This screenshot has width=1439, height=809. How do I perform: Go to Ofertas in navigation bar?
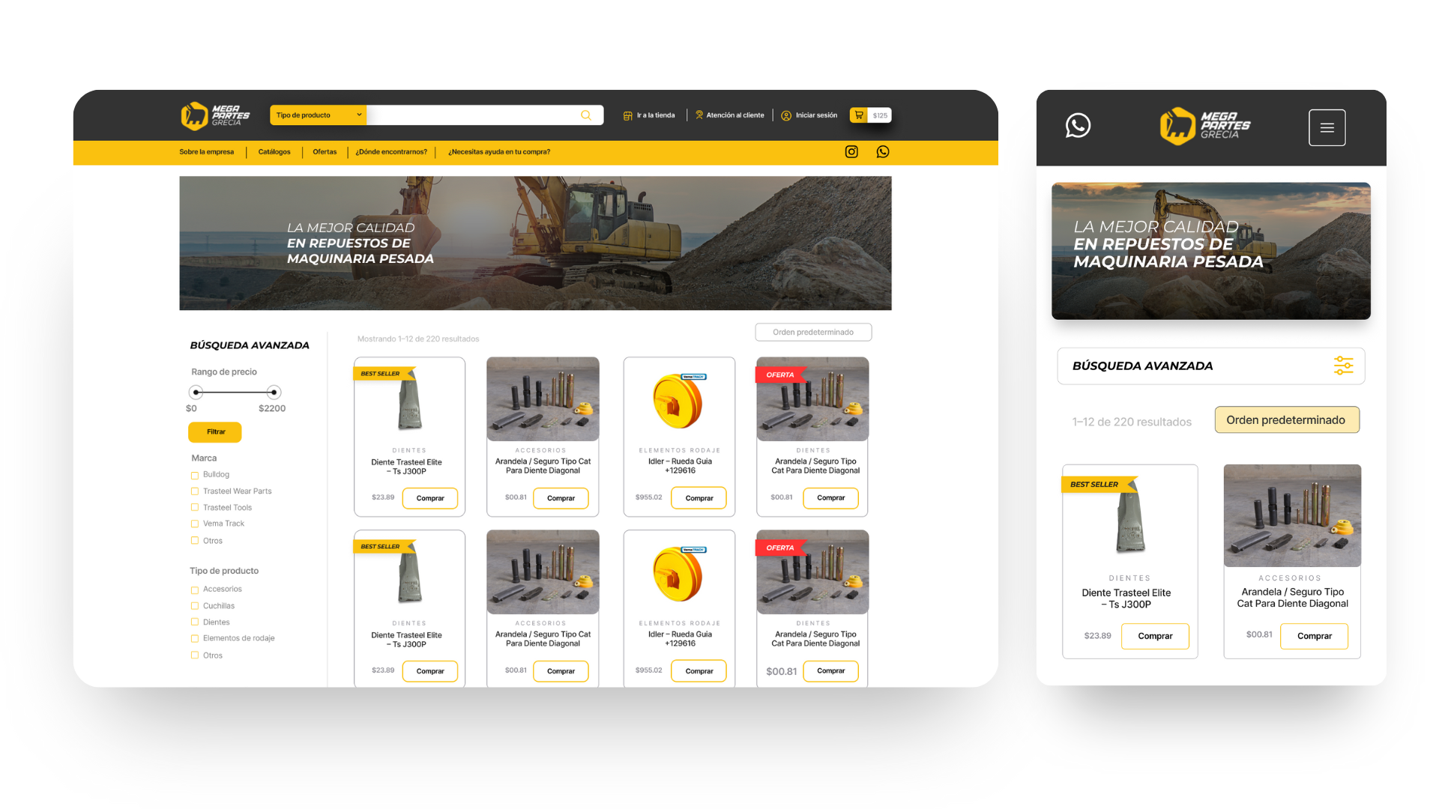coord(325,152)
